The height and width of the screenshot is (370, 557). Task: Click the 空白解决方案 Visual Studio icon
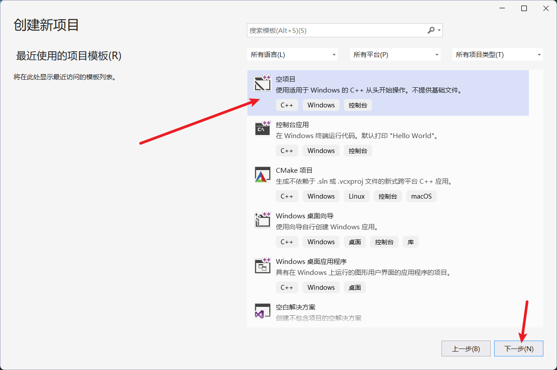click(262, 311)
